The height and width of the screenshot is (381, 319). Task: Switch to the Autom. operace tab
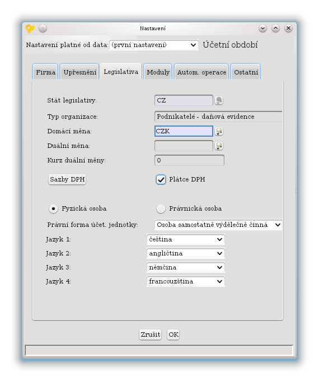tap(201, 72)
